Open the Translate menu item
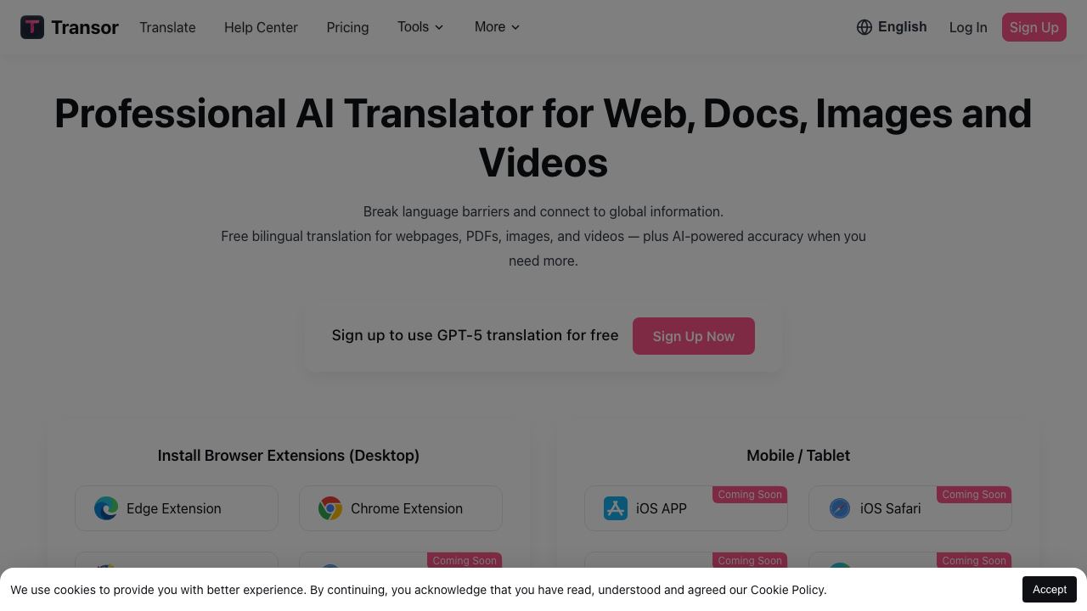Viewport: 1087px width, 611px height. point(167,27)
